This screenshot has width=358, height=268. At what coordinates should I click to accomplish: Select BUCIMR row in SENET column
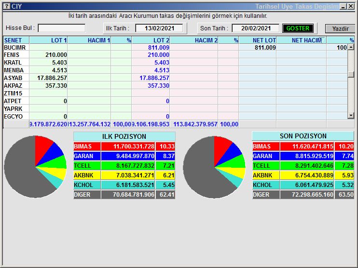[x=16, y=47]
